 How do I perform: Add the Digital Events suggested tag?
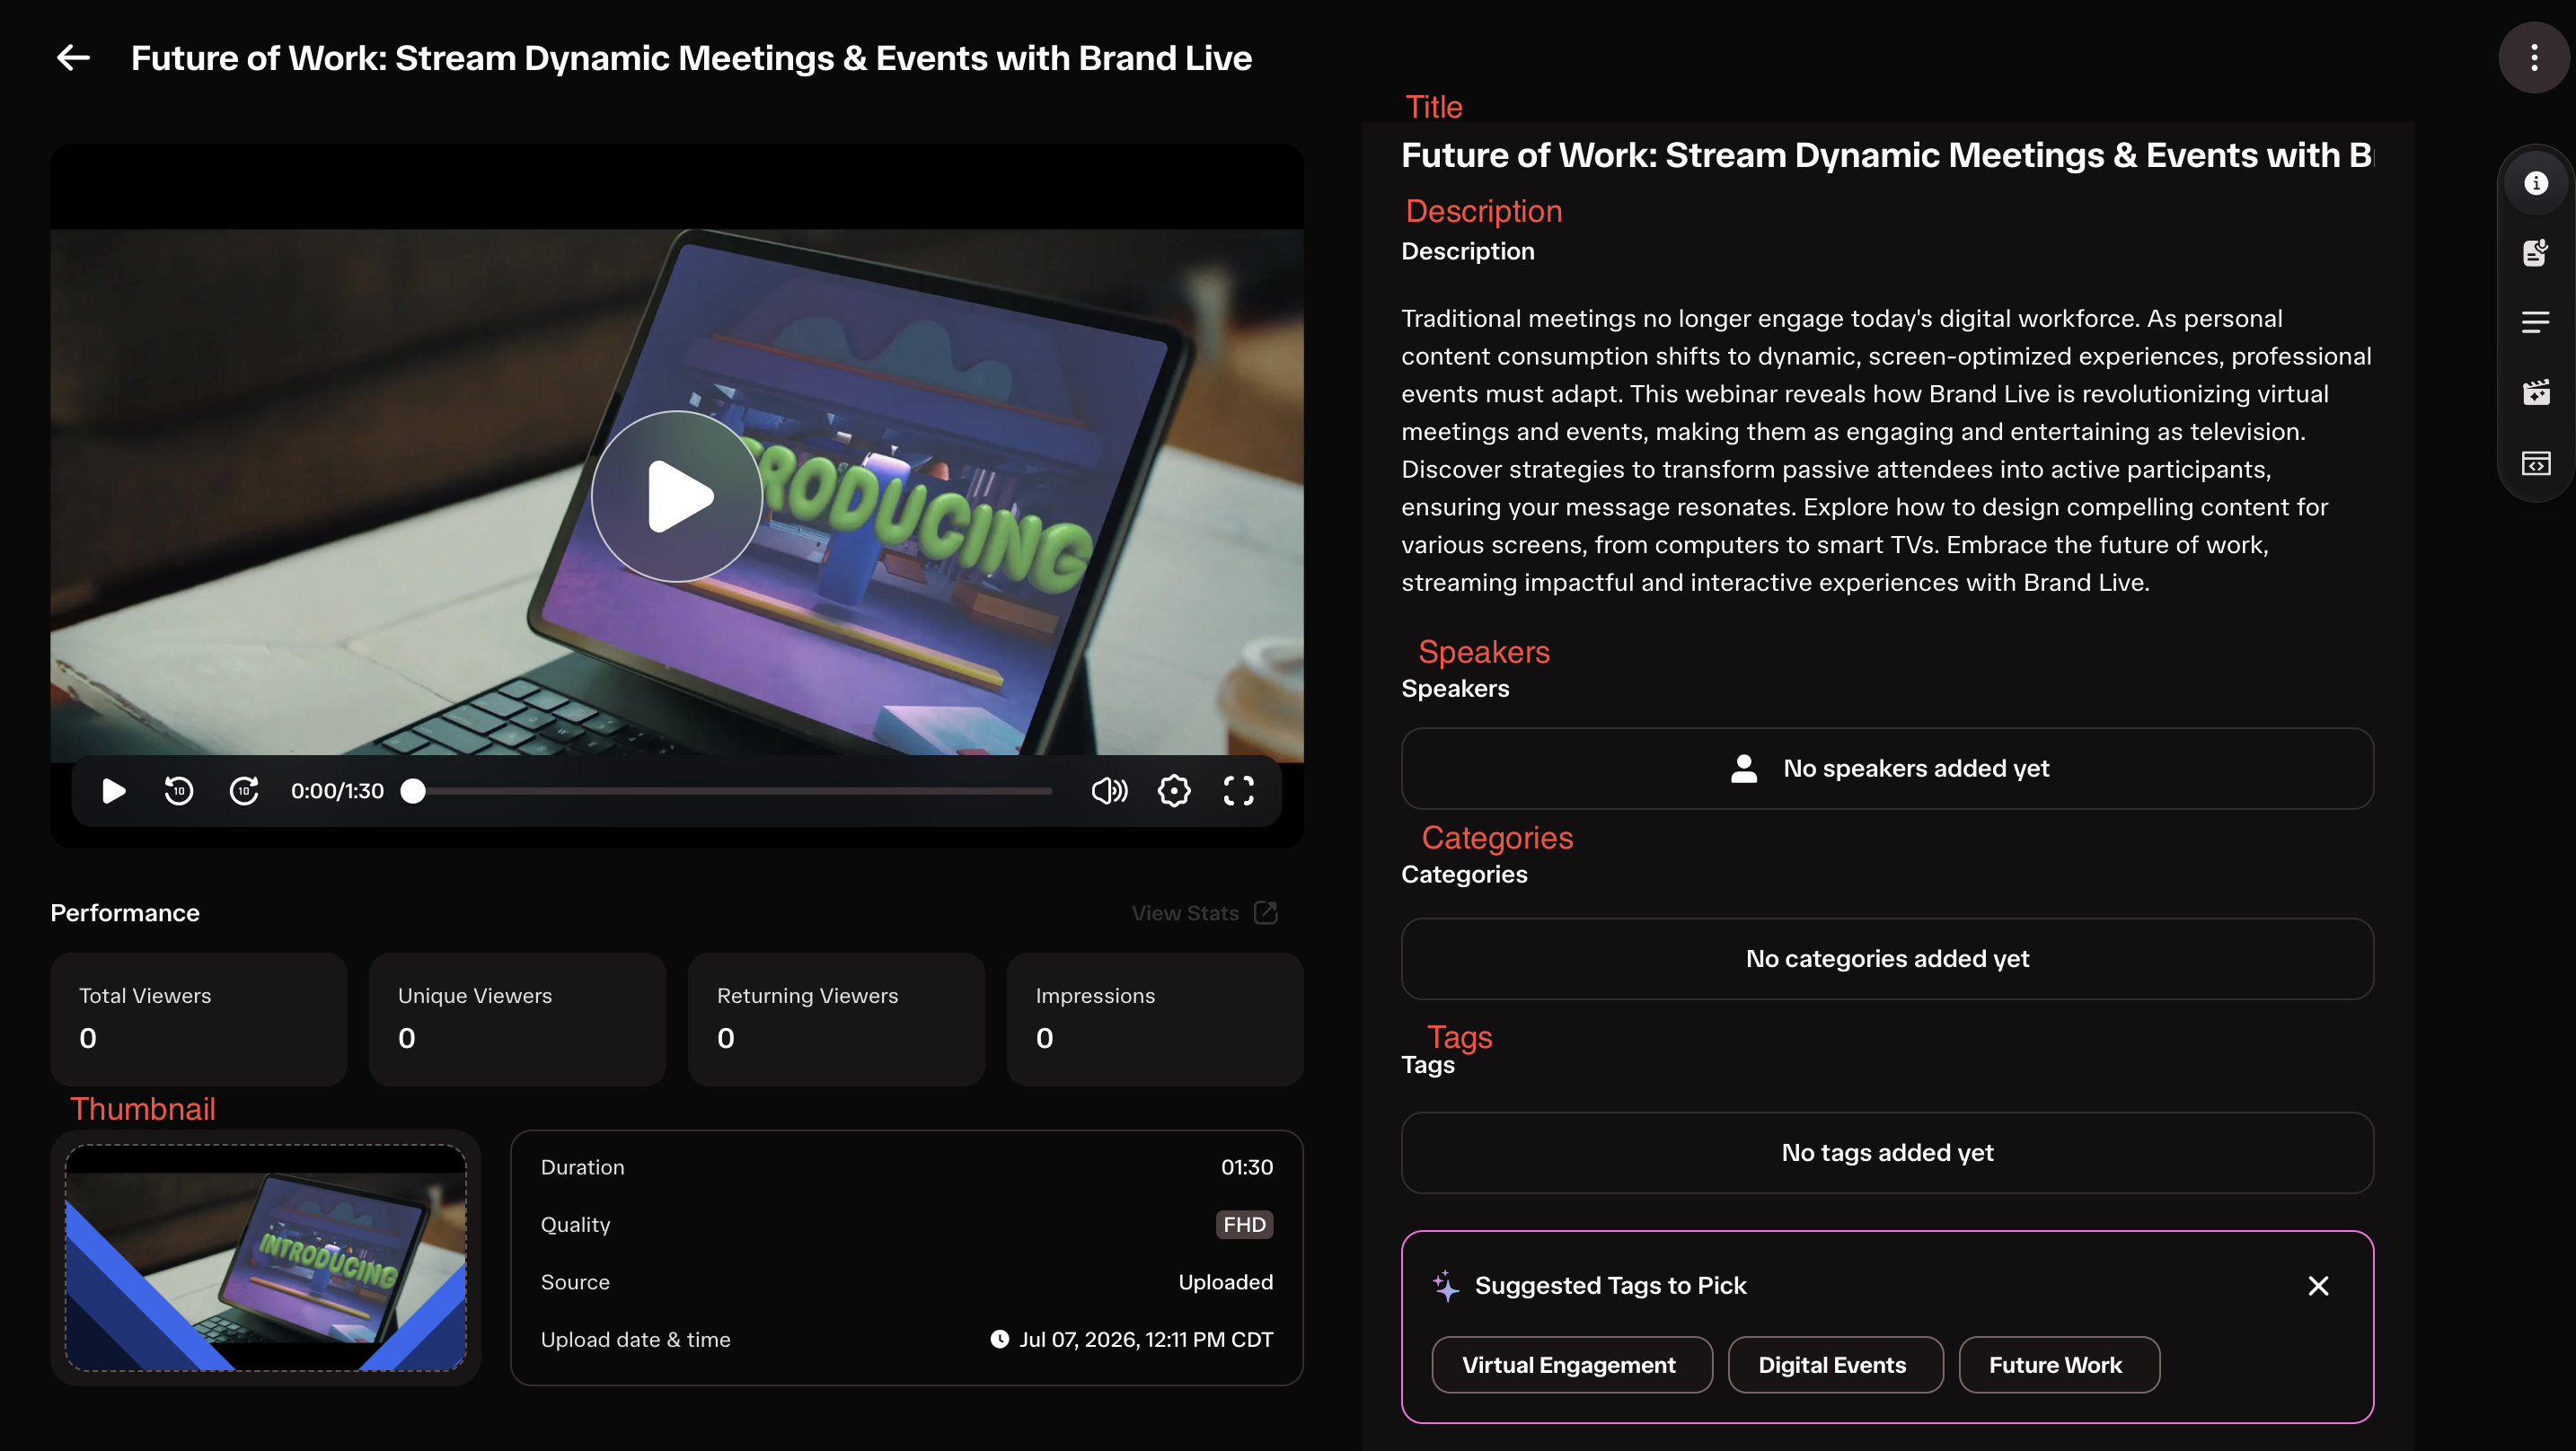(x=1836, y=1365)
